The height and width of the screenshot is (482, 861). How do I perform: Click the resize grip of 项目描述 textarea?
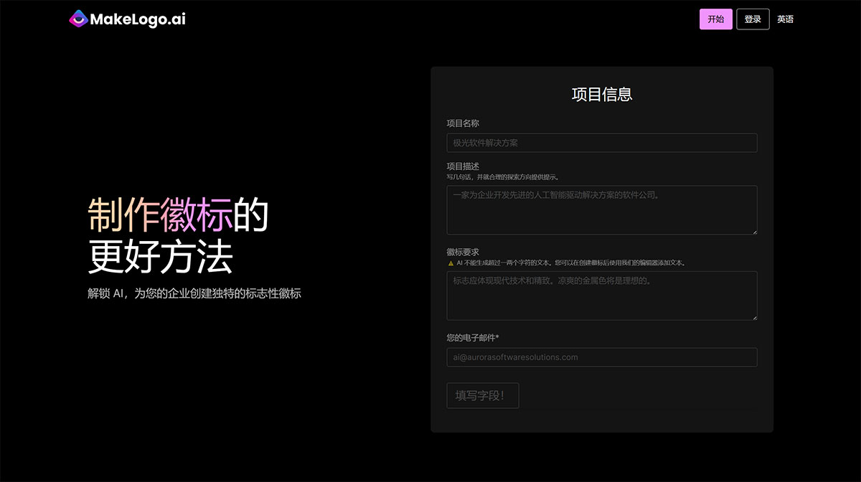click(x=754, y=231)
